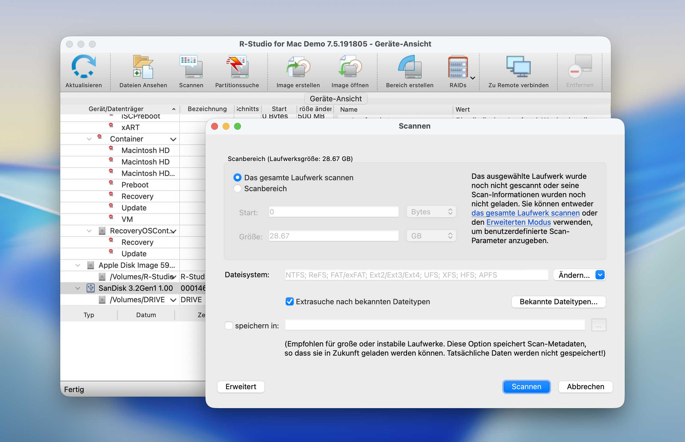Viewport: 685px width, 442px height.
Task: Collapse the Container tree node
Action: coord(89,139)
